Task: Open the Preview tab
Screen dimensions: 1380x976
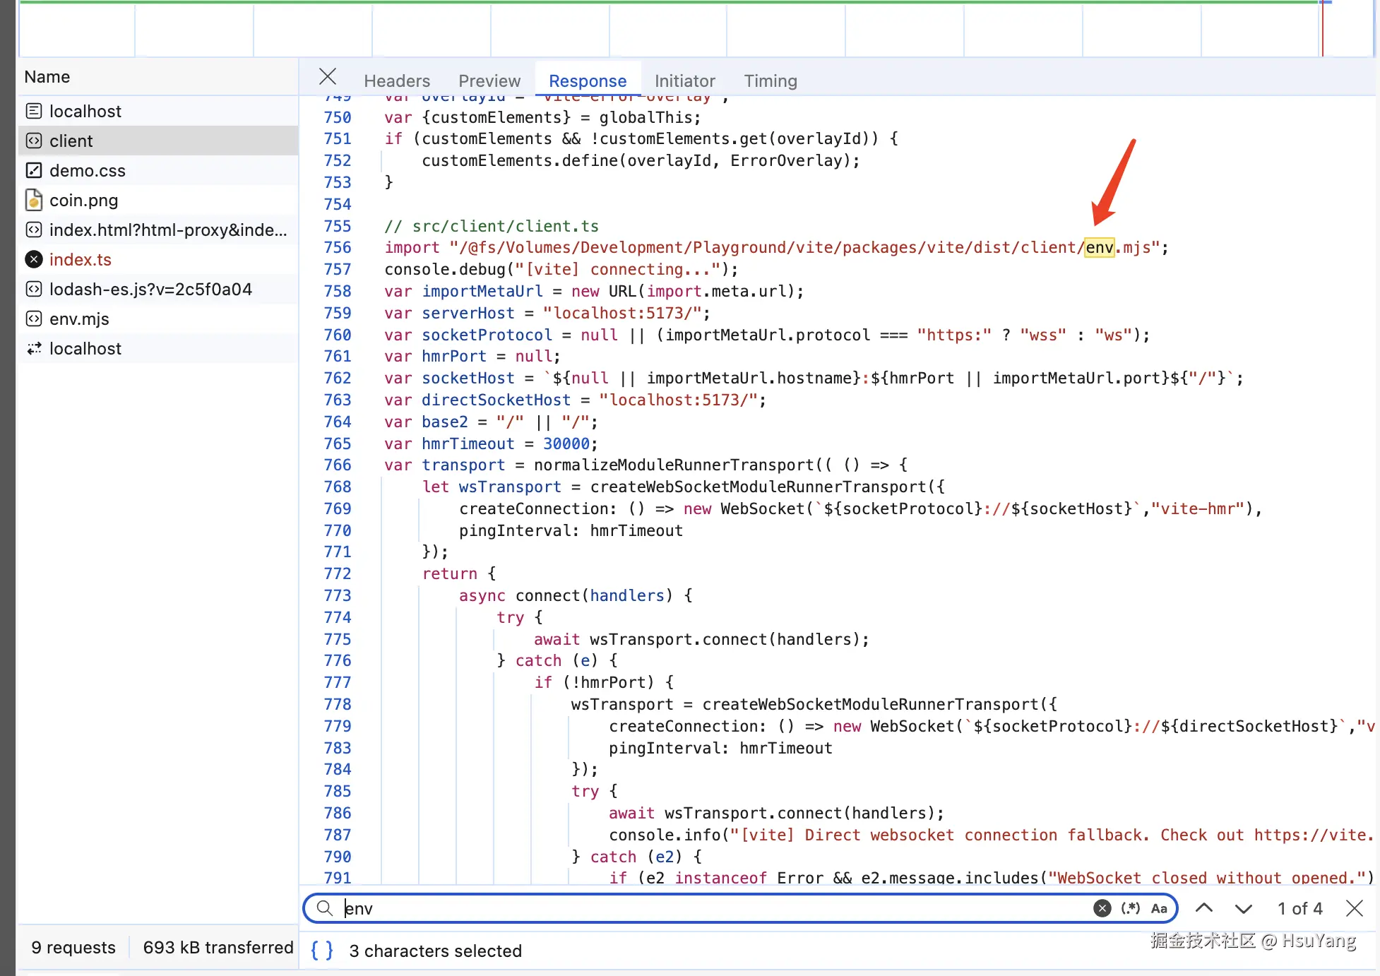Action: click(489, 81)
